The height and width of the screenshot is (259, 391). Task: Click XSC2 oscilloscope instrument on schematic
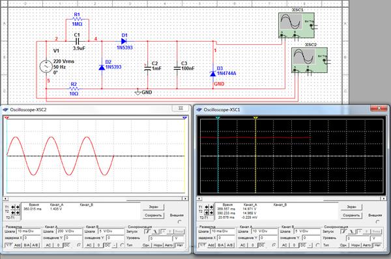tap(310, 60)
